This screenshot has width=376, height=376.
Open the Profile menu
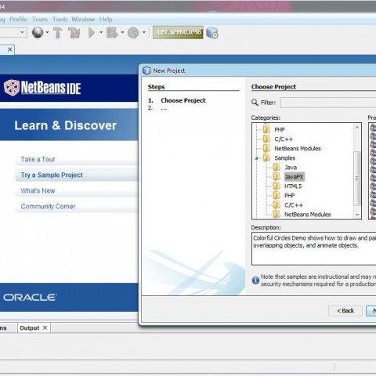tap(18, 20)
